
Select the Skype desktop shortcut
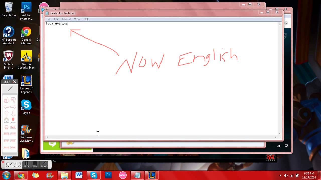26,107
